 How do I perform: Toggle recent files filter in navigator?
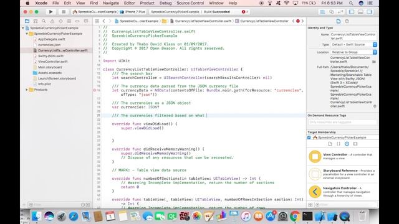coord(83,205)
